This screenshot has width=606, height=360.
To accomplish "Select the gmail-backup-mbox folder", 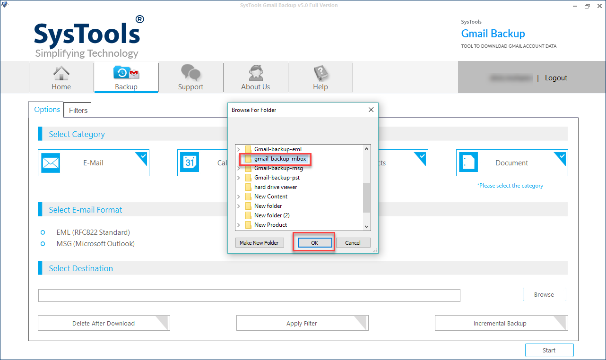I will pos(280,159).
